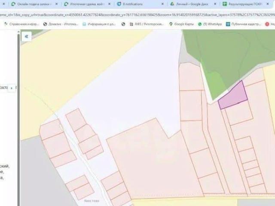
Task: Click the small arrow button beside 'Соста'
Action: pos(12,88)
